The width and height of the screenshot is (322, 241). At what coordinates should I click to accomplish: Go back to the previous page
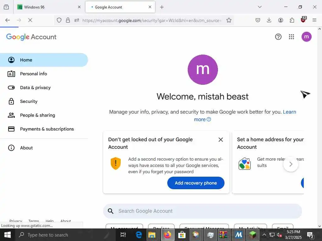point(8,20)
